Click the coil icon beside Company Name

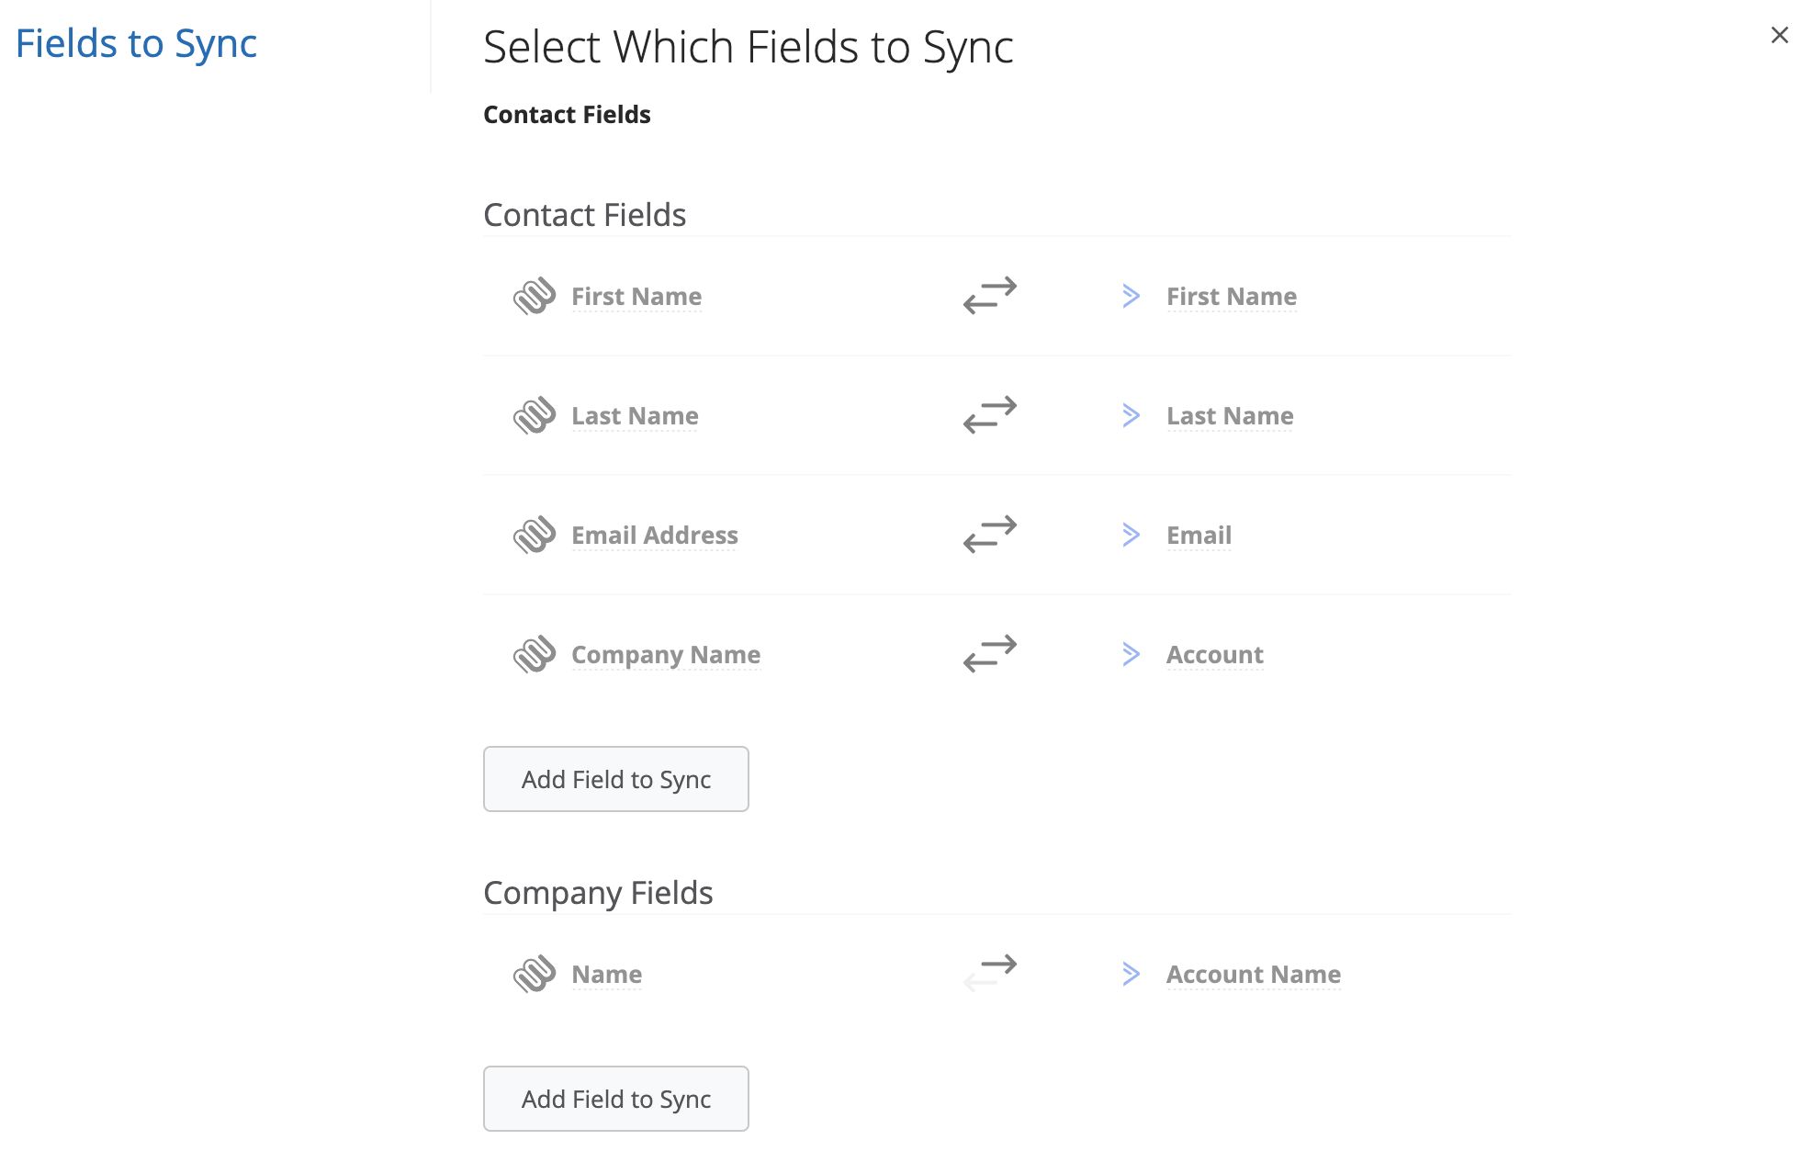(x=535, y=654)
